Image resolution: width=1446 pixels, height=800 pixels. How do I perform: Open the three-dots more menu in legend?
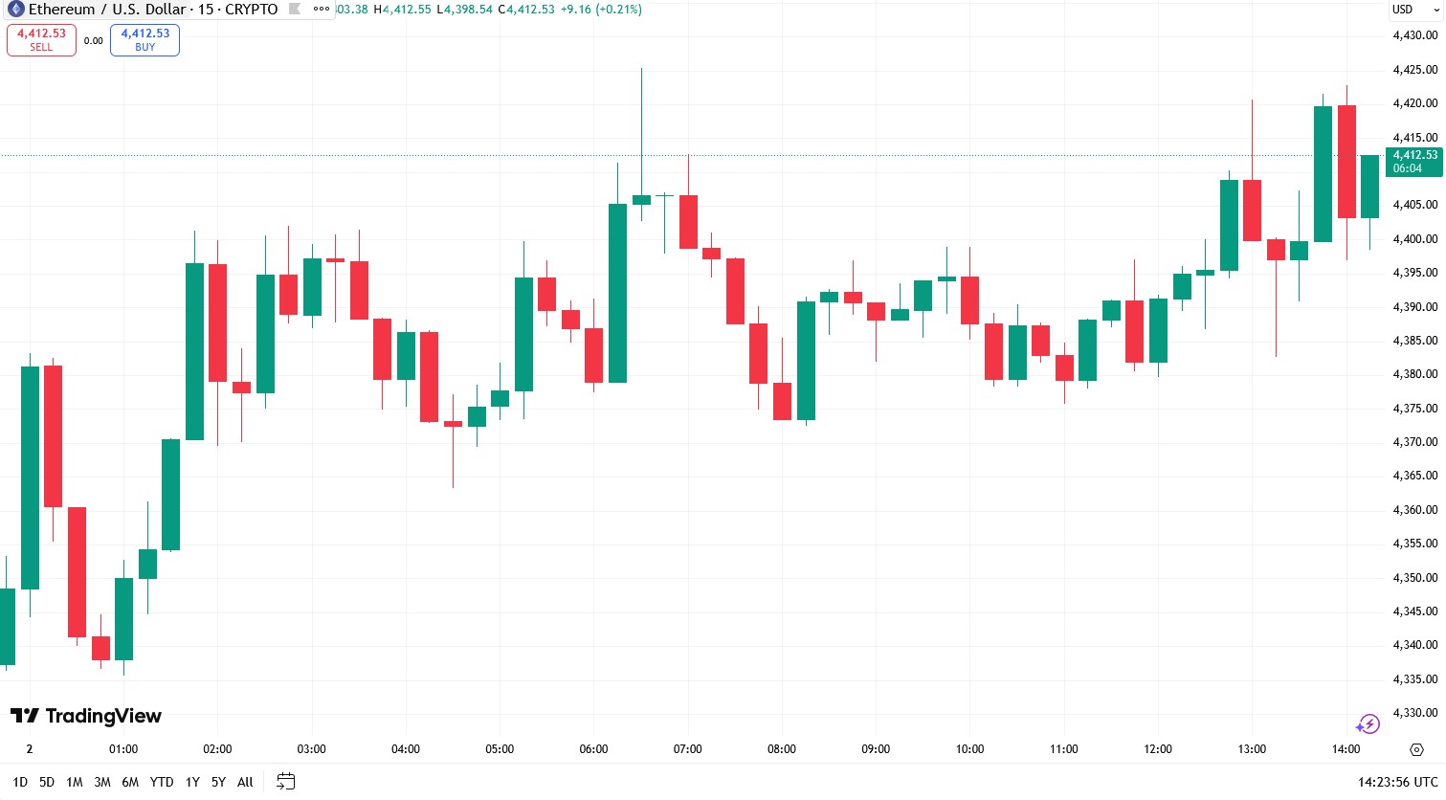(x=322, y=10)
